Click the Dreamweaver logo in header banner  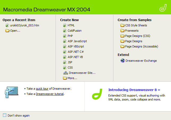[163, 8]
